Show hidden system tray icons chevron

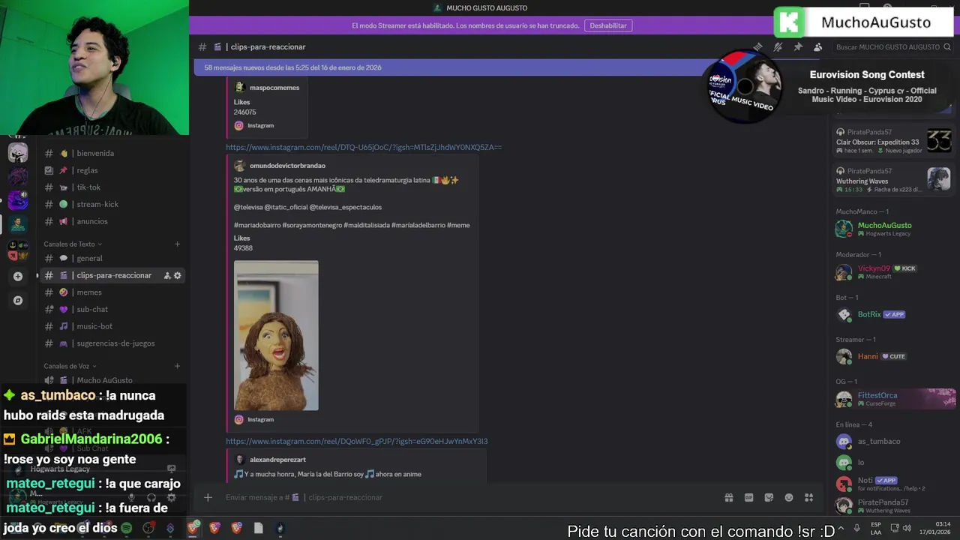click(x=841, y=528)
